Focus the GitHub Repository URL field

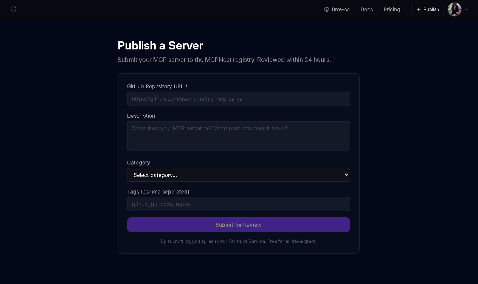(x=238, y=99)
